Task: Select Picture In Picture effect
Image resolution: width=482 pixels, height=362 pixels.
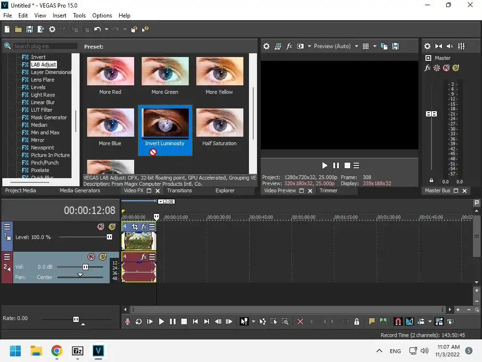Action: point(50,155)
